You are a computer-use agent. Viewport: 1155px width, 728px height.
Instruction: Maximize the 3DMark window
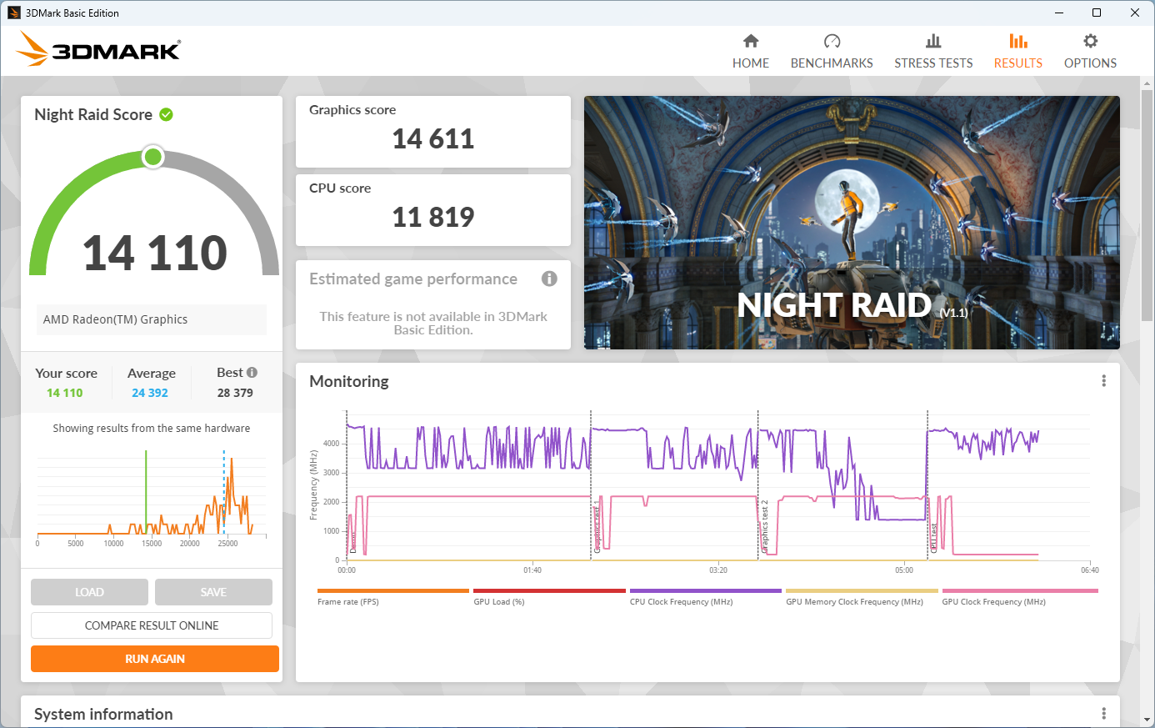pos(1097,13)
